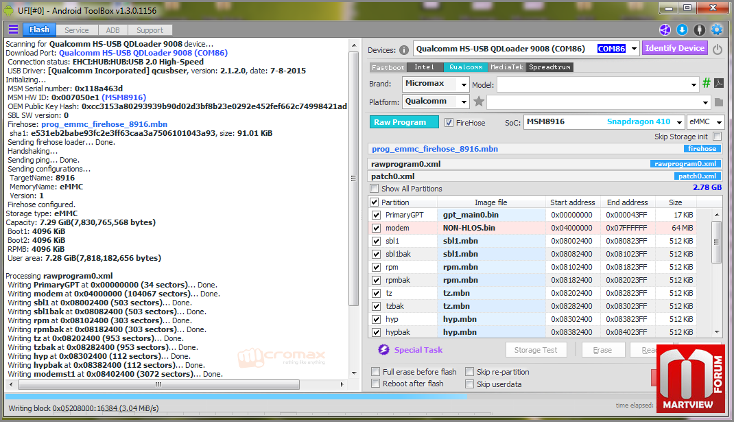Image resolution: width=734 pixels, height=422 pixels.
Task: Enable Reboot after flash checkbox
Action: pyautogui.click(x=375, y=384)
